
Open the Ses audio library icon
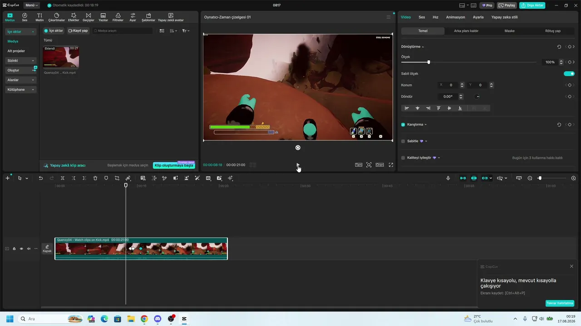click(x=25, y=17)
